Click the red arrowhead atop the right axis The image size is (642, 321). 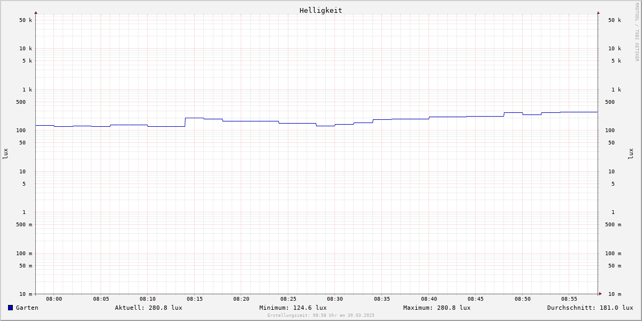pos(598,12)
